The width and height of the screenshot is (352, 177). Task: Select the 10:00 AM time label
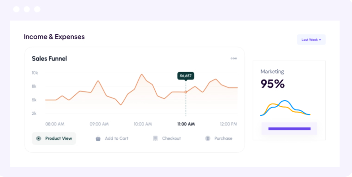coord(143,124)
